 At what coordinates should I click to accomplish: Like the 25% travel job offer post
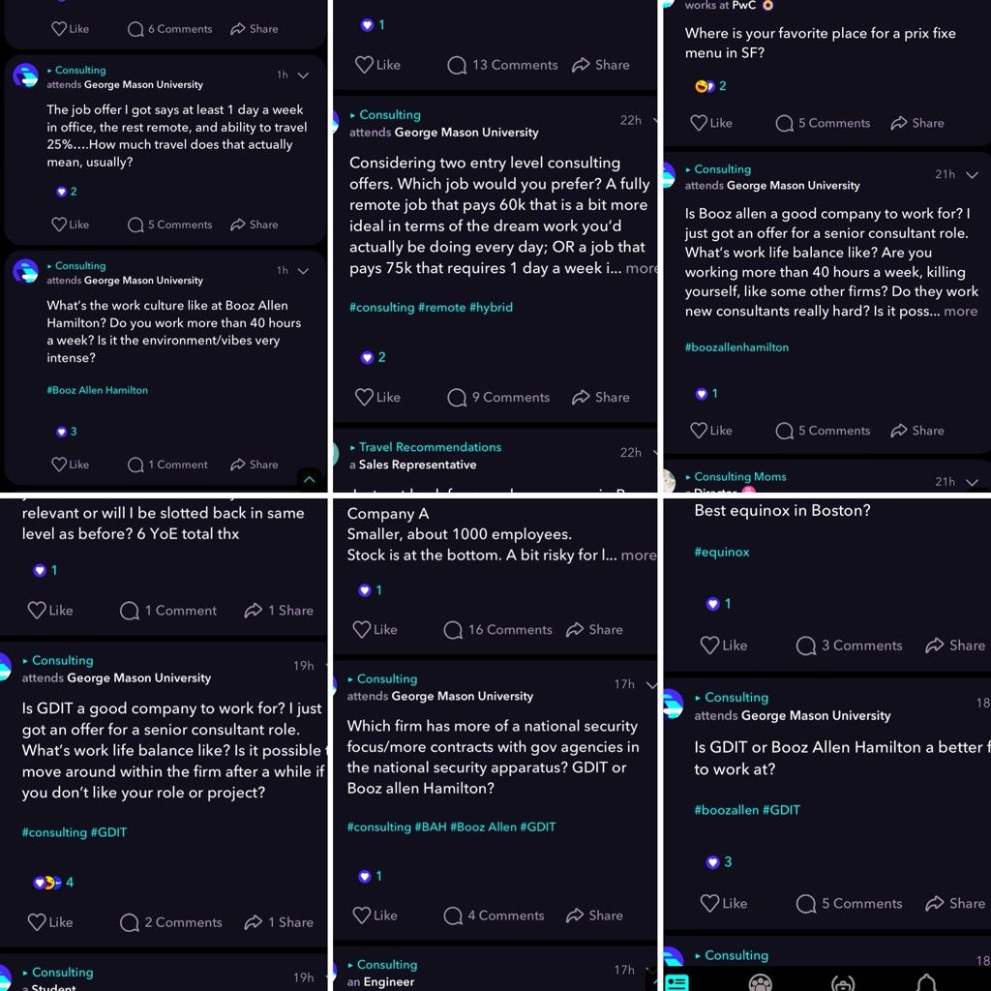tap(70, 225)
